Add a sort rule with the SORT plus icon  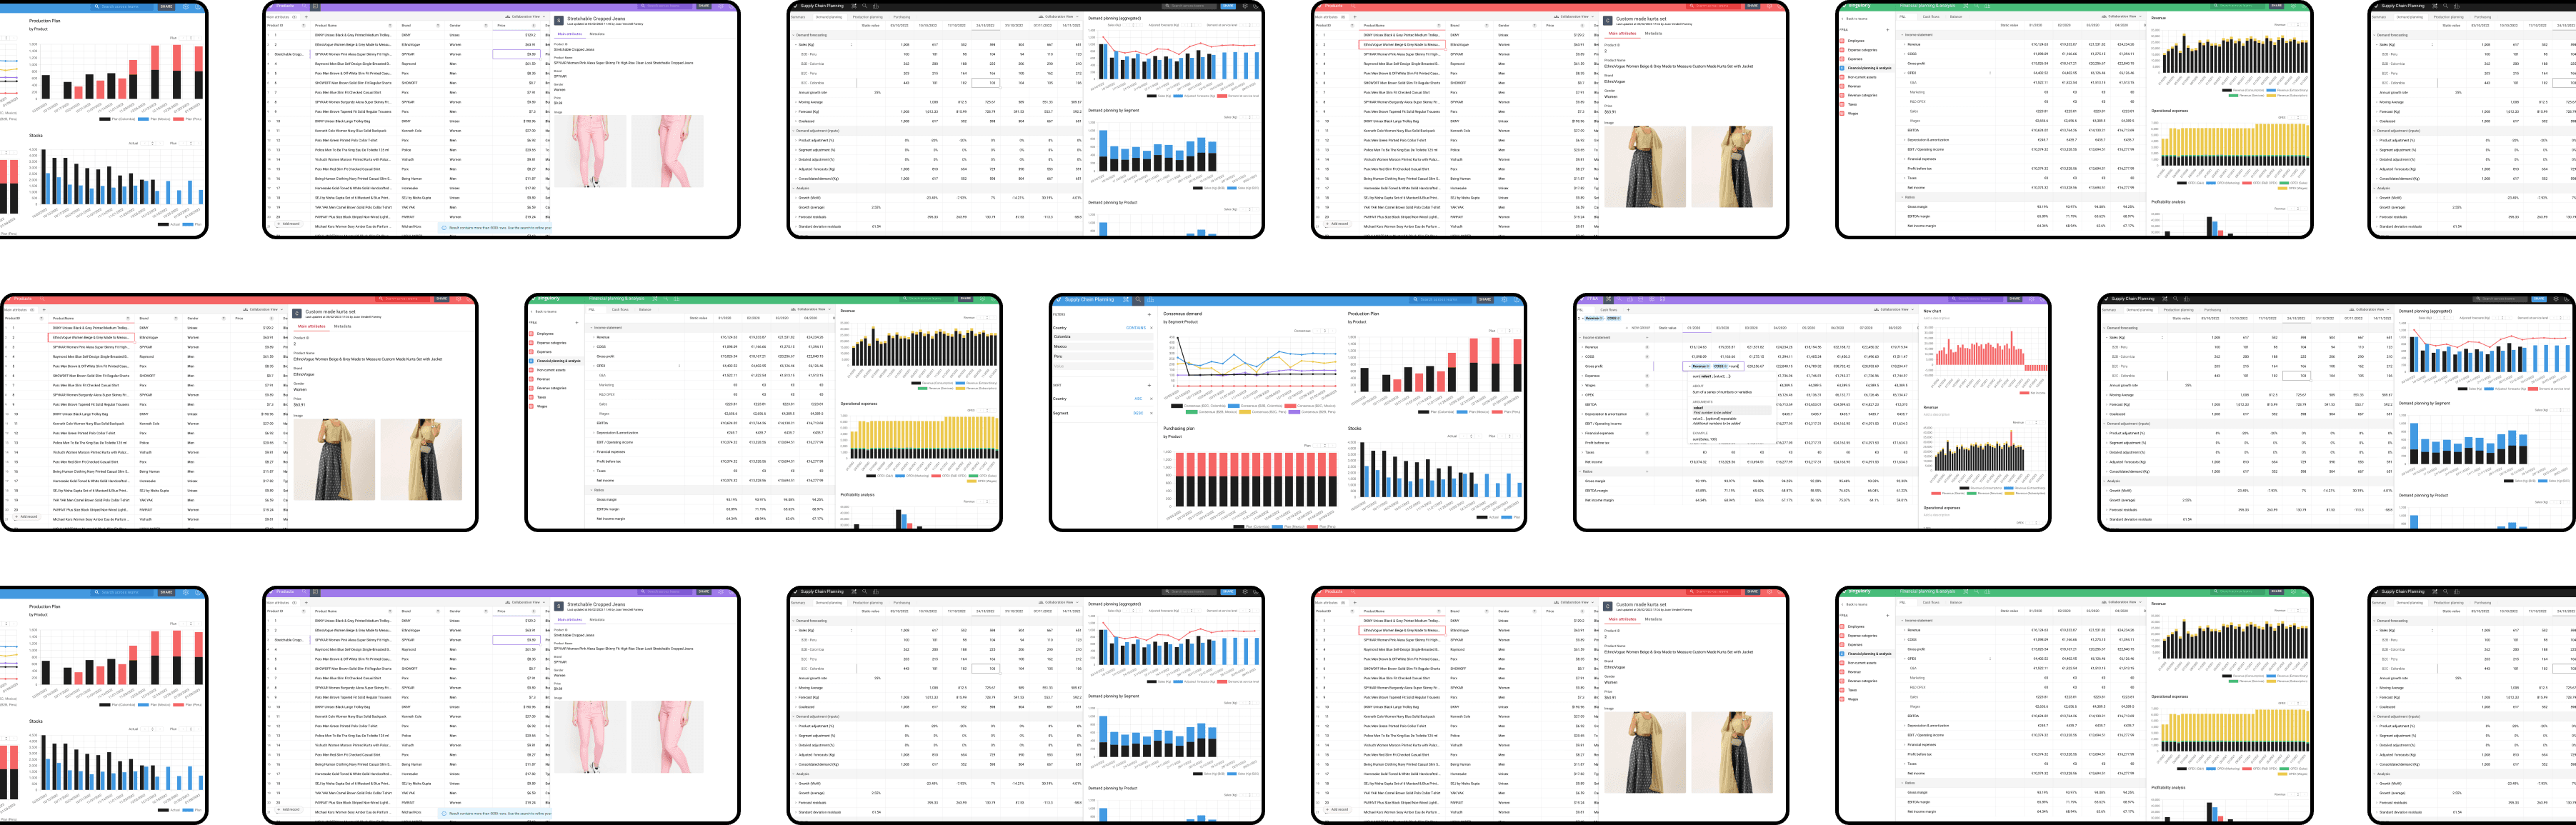point(1150,386)
